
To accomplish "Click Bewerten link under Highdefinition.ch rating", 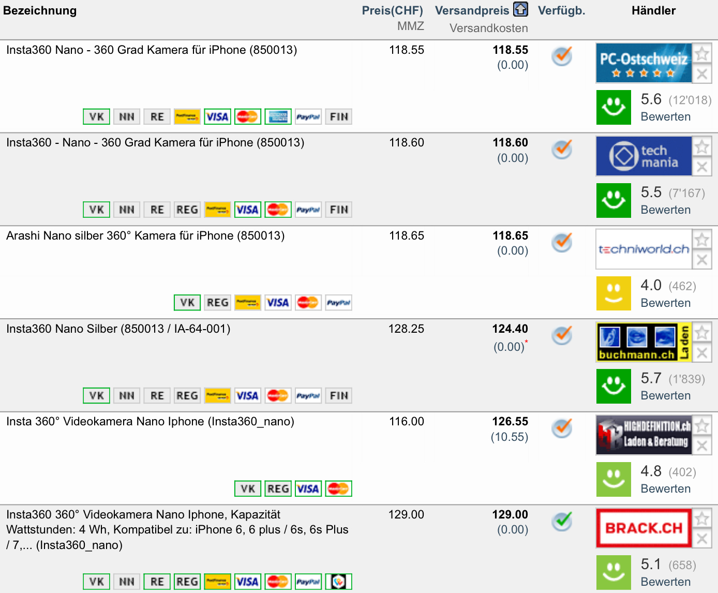I will 665,489.
